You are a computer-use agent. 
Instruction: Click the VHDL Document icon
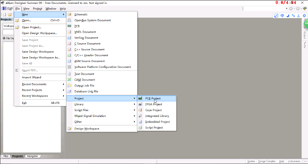click(69, 32)
